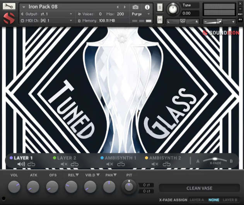Click the link icon under Layer 1
This screenshot has width=244, height=205.
pyautogui.click(x=31, y=164)
